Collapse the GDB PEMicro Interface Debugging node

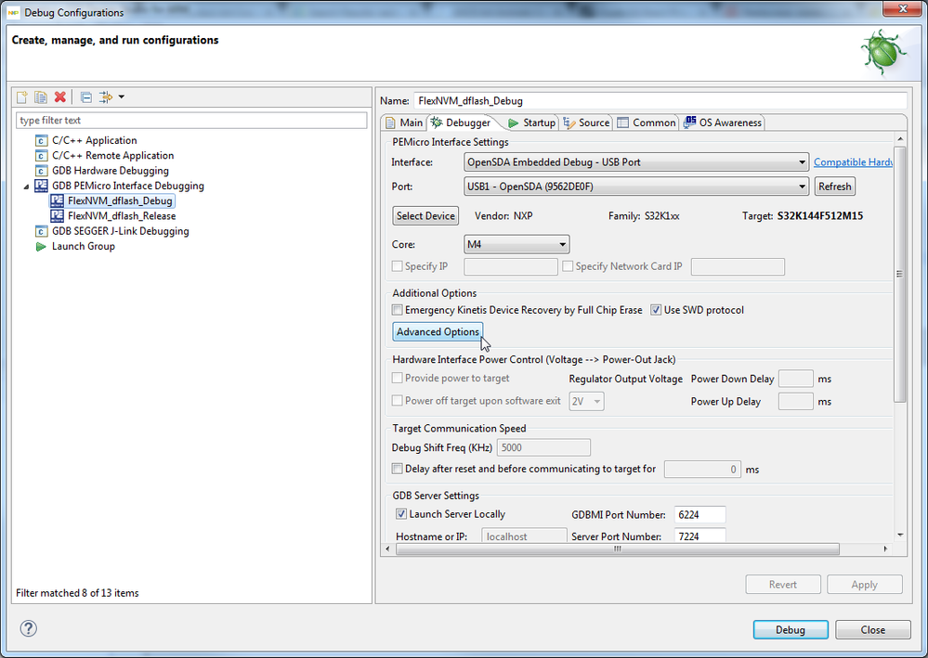click(26, 187)
